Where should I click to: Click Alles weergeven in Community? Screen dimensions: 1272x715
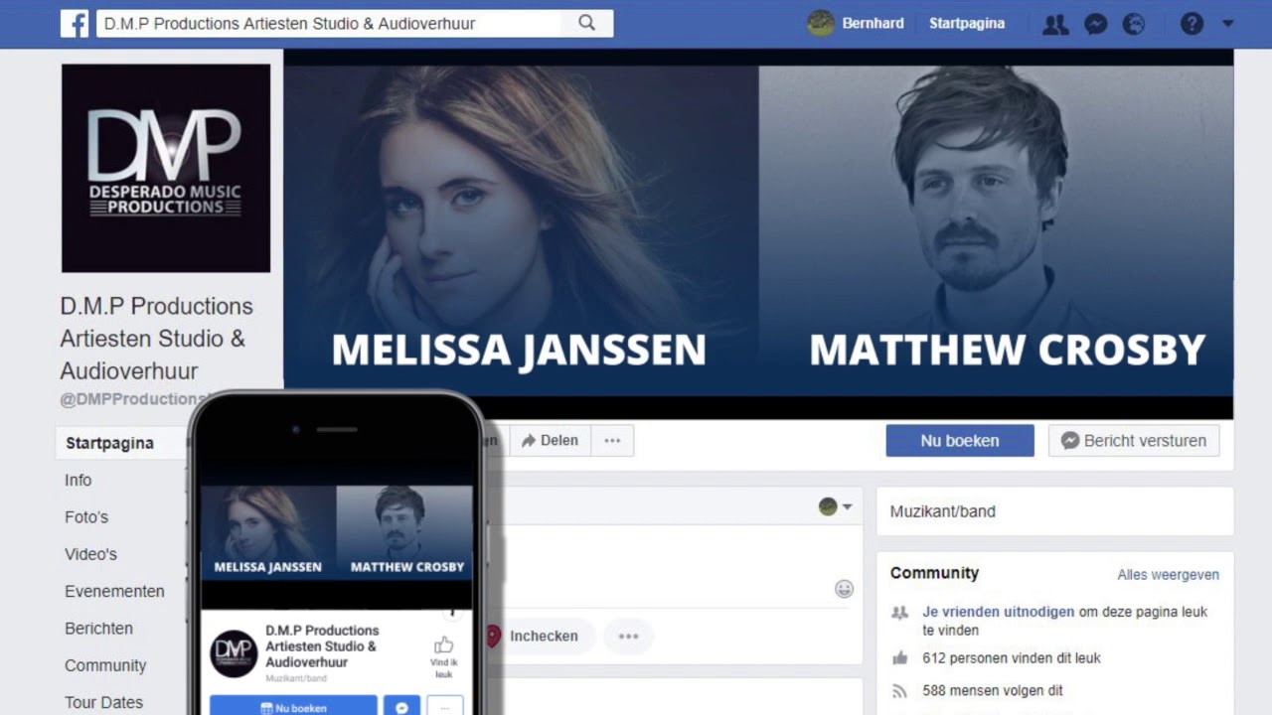click(1168, 574)
